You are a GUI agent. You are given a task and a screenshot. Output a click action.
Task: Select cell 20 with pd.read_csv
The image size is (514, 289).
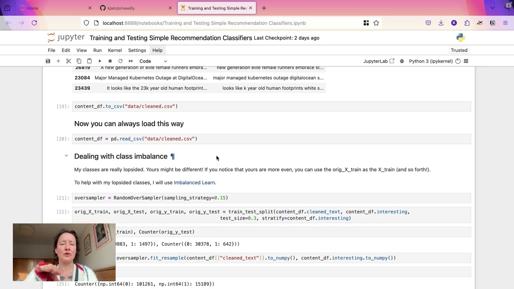pyautogui.click(x=272, y=139)
